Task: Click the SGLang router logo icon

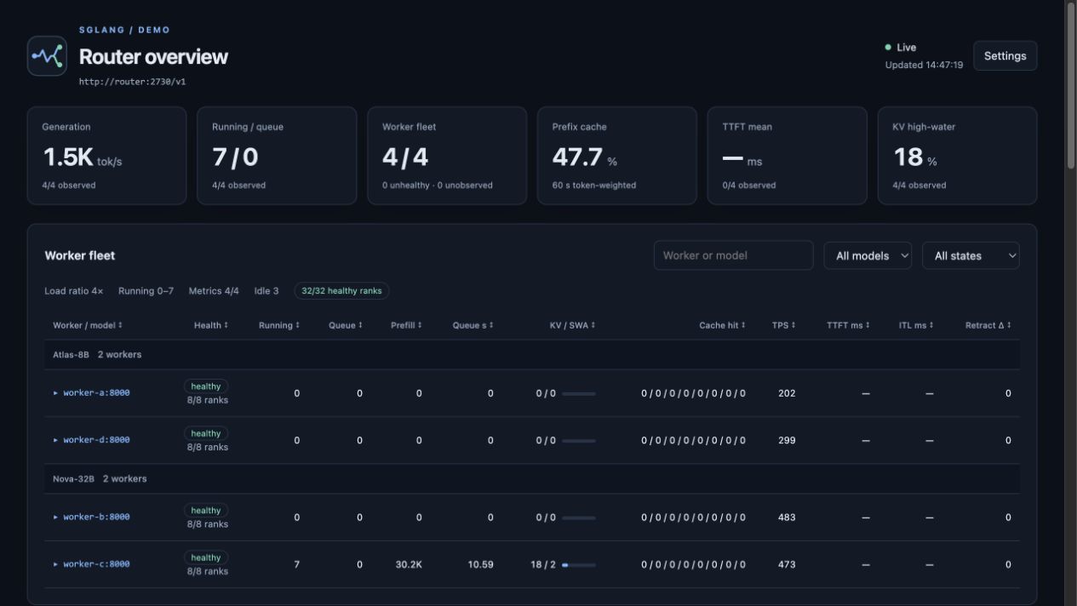Action: click(47, 56)
